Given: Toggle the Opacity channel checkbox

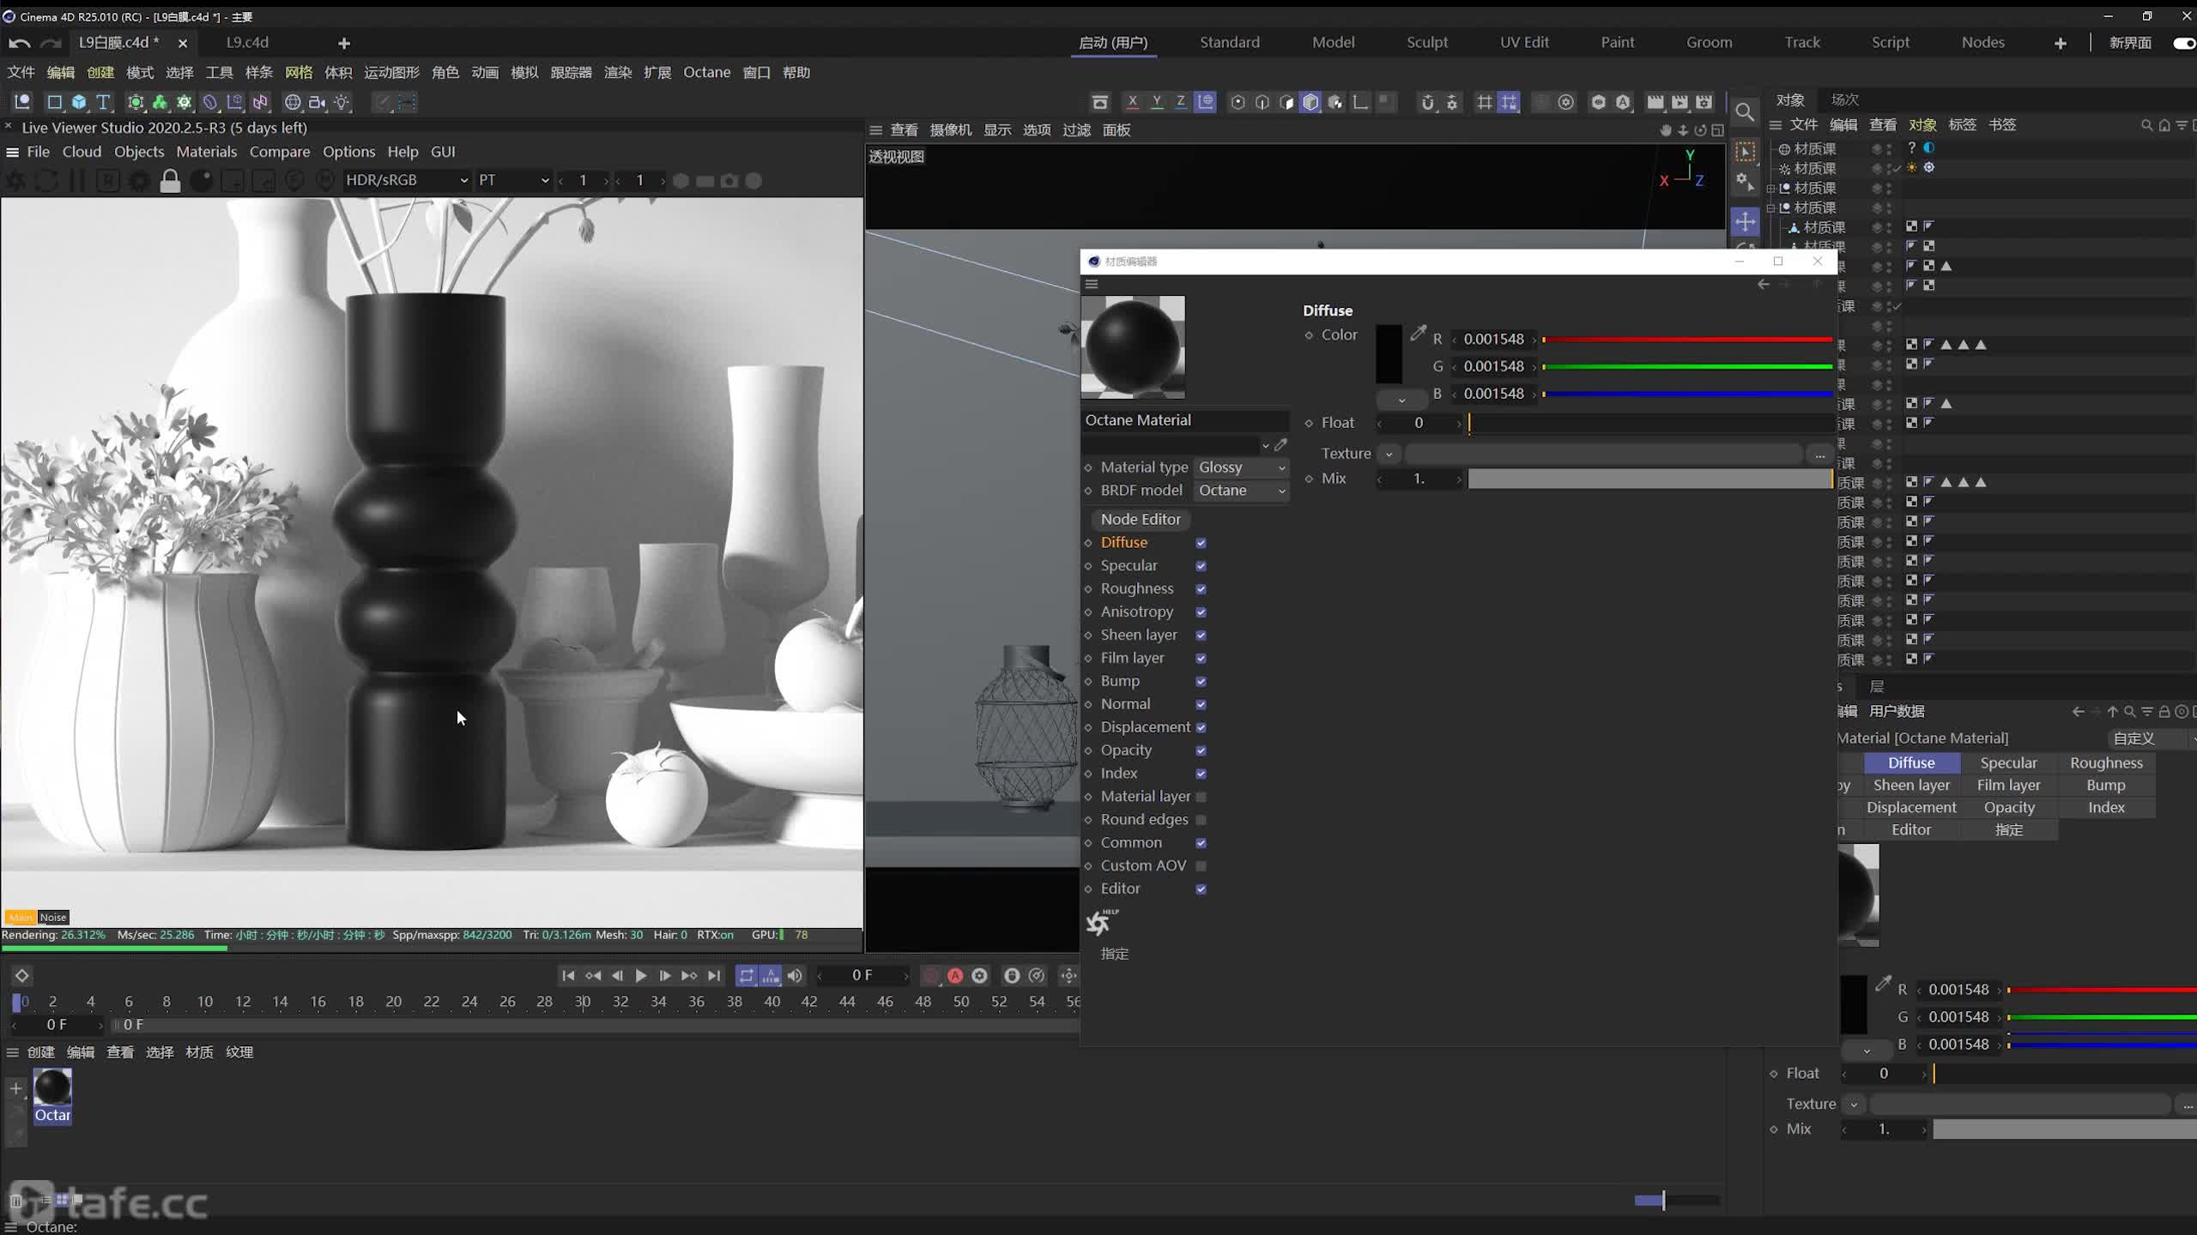Looking at the screenshot, I should tap(1201, 750).
